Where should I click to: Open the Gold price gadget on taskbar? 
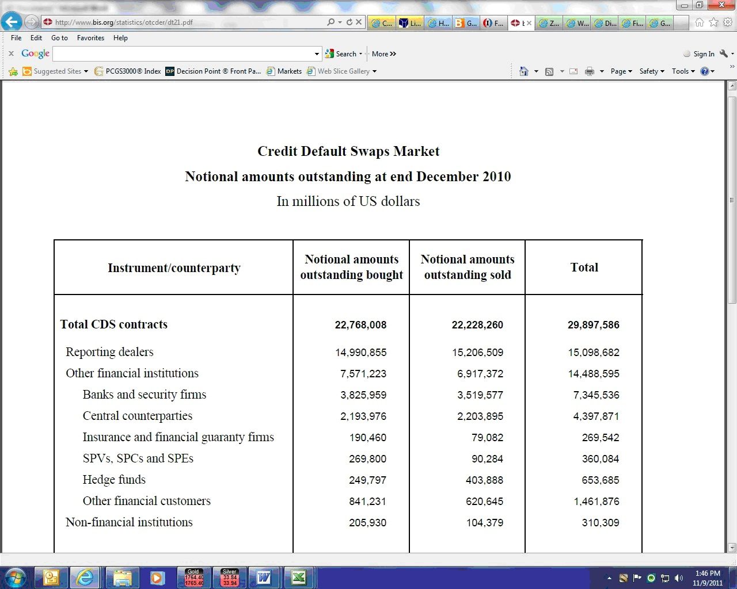(x=193, y=577)
